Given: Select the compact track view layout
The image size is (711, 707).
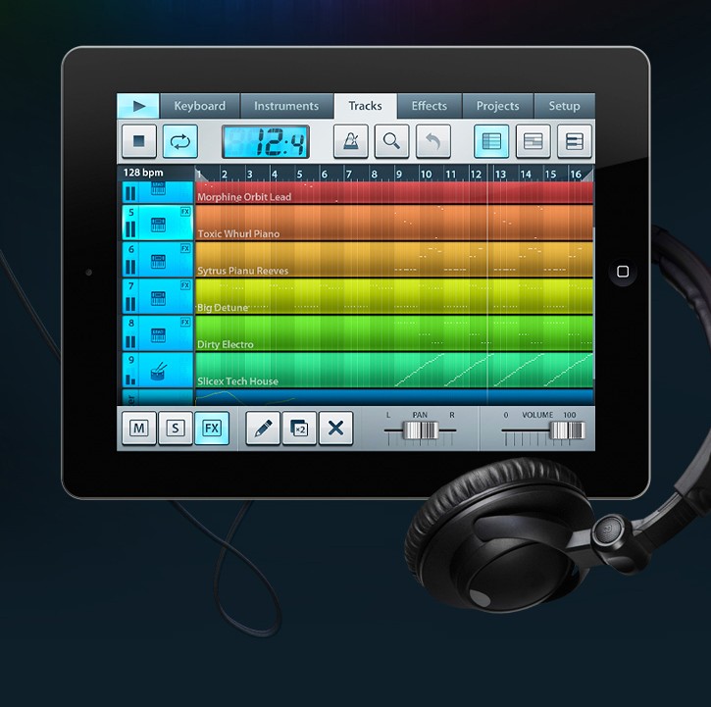Looking at the screenshot, I should [x=574, y=141].
